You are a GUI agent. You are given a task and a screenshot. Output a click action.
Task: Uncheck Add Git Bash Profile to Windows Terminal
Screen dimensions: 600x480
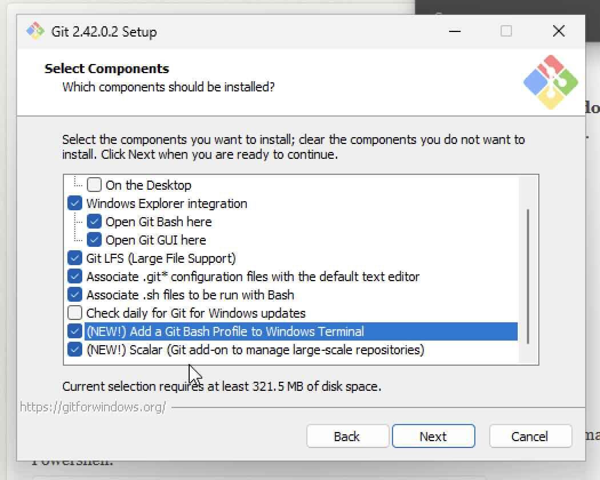[74, 331]
